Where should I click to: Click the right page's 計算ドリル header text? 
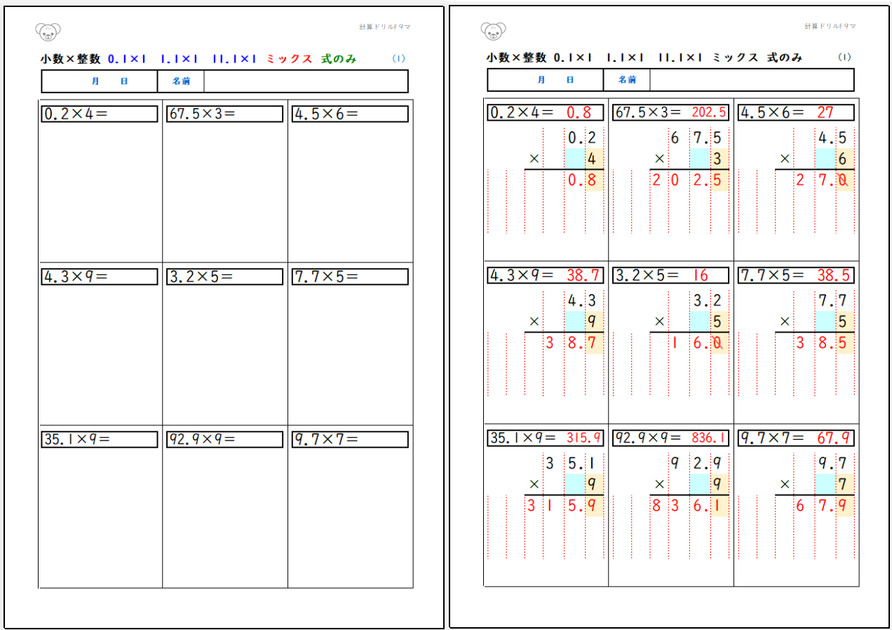tap(830, 26)
